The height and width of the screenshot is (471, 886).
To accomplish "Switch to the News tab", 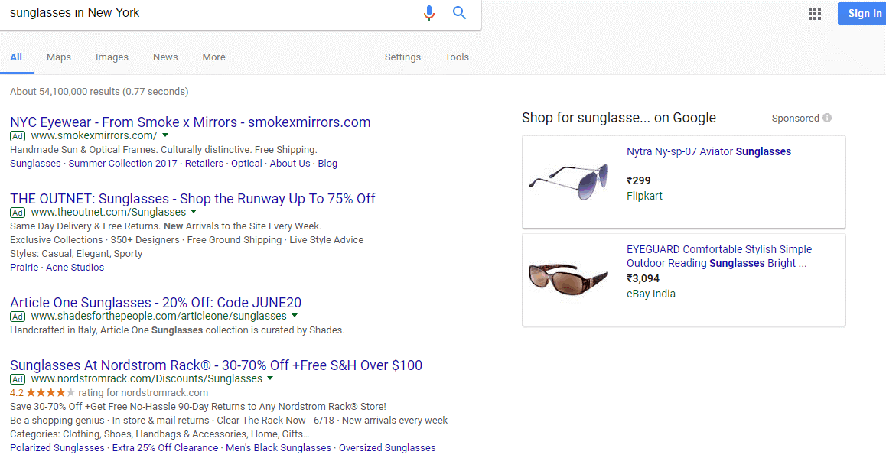I will (x=165, y=57).
